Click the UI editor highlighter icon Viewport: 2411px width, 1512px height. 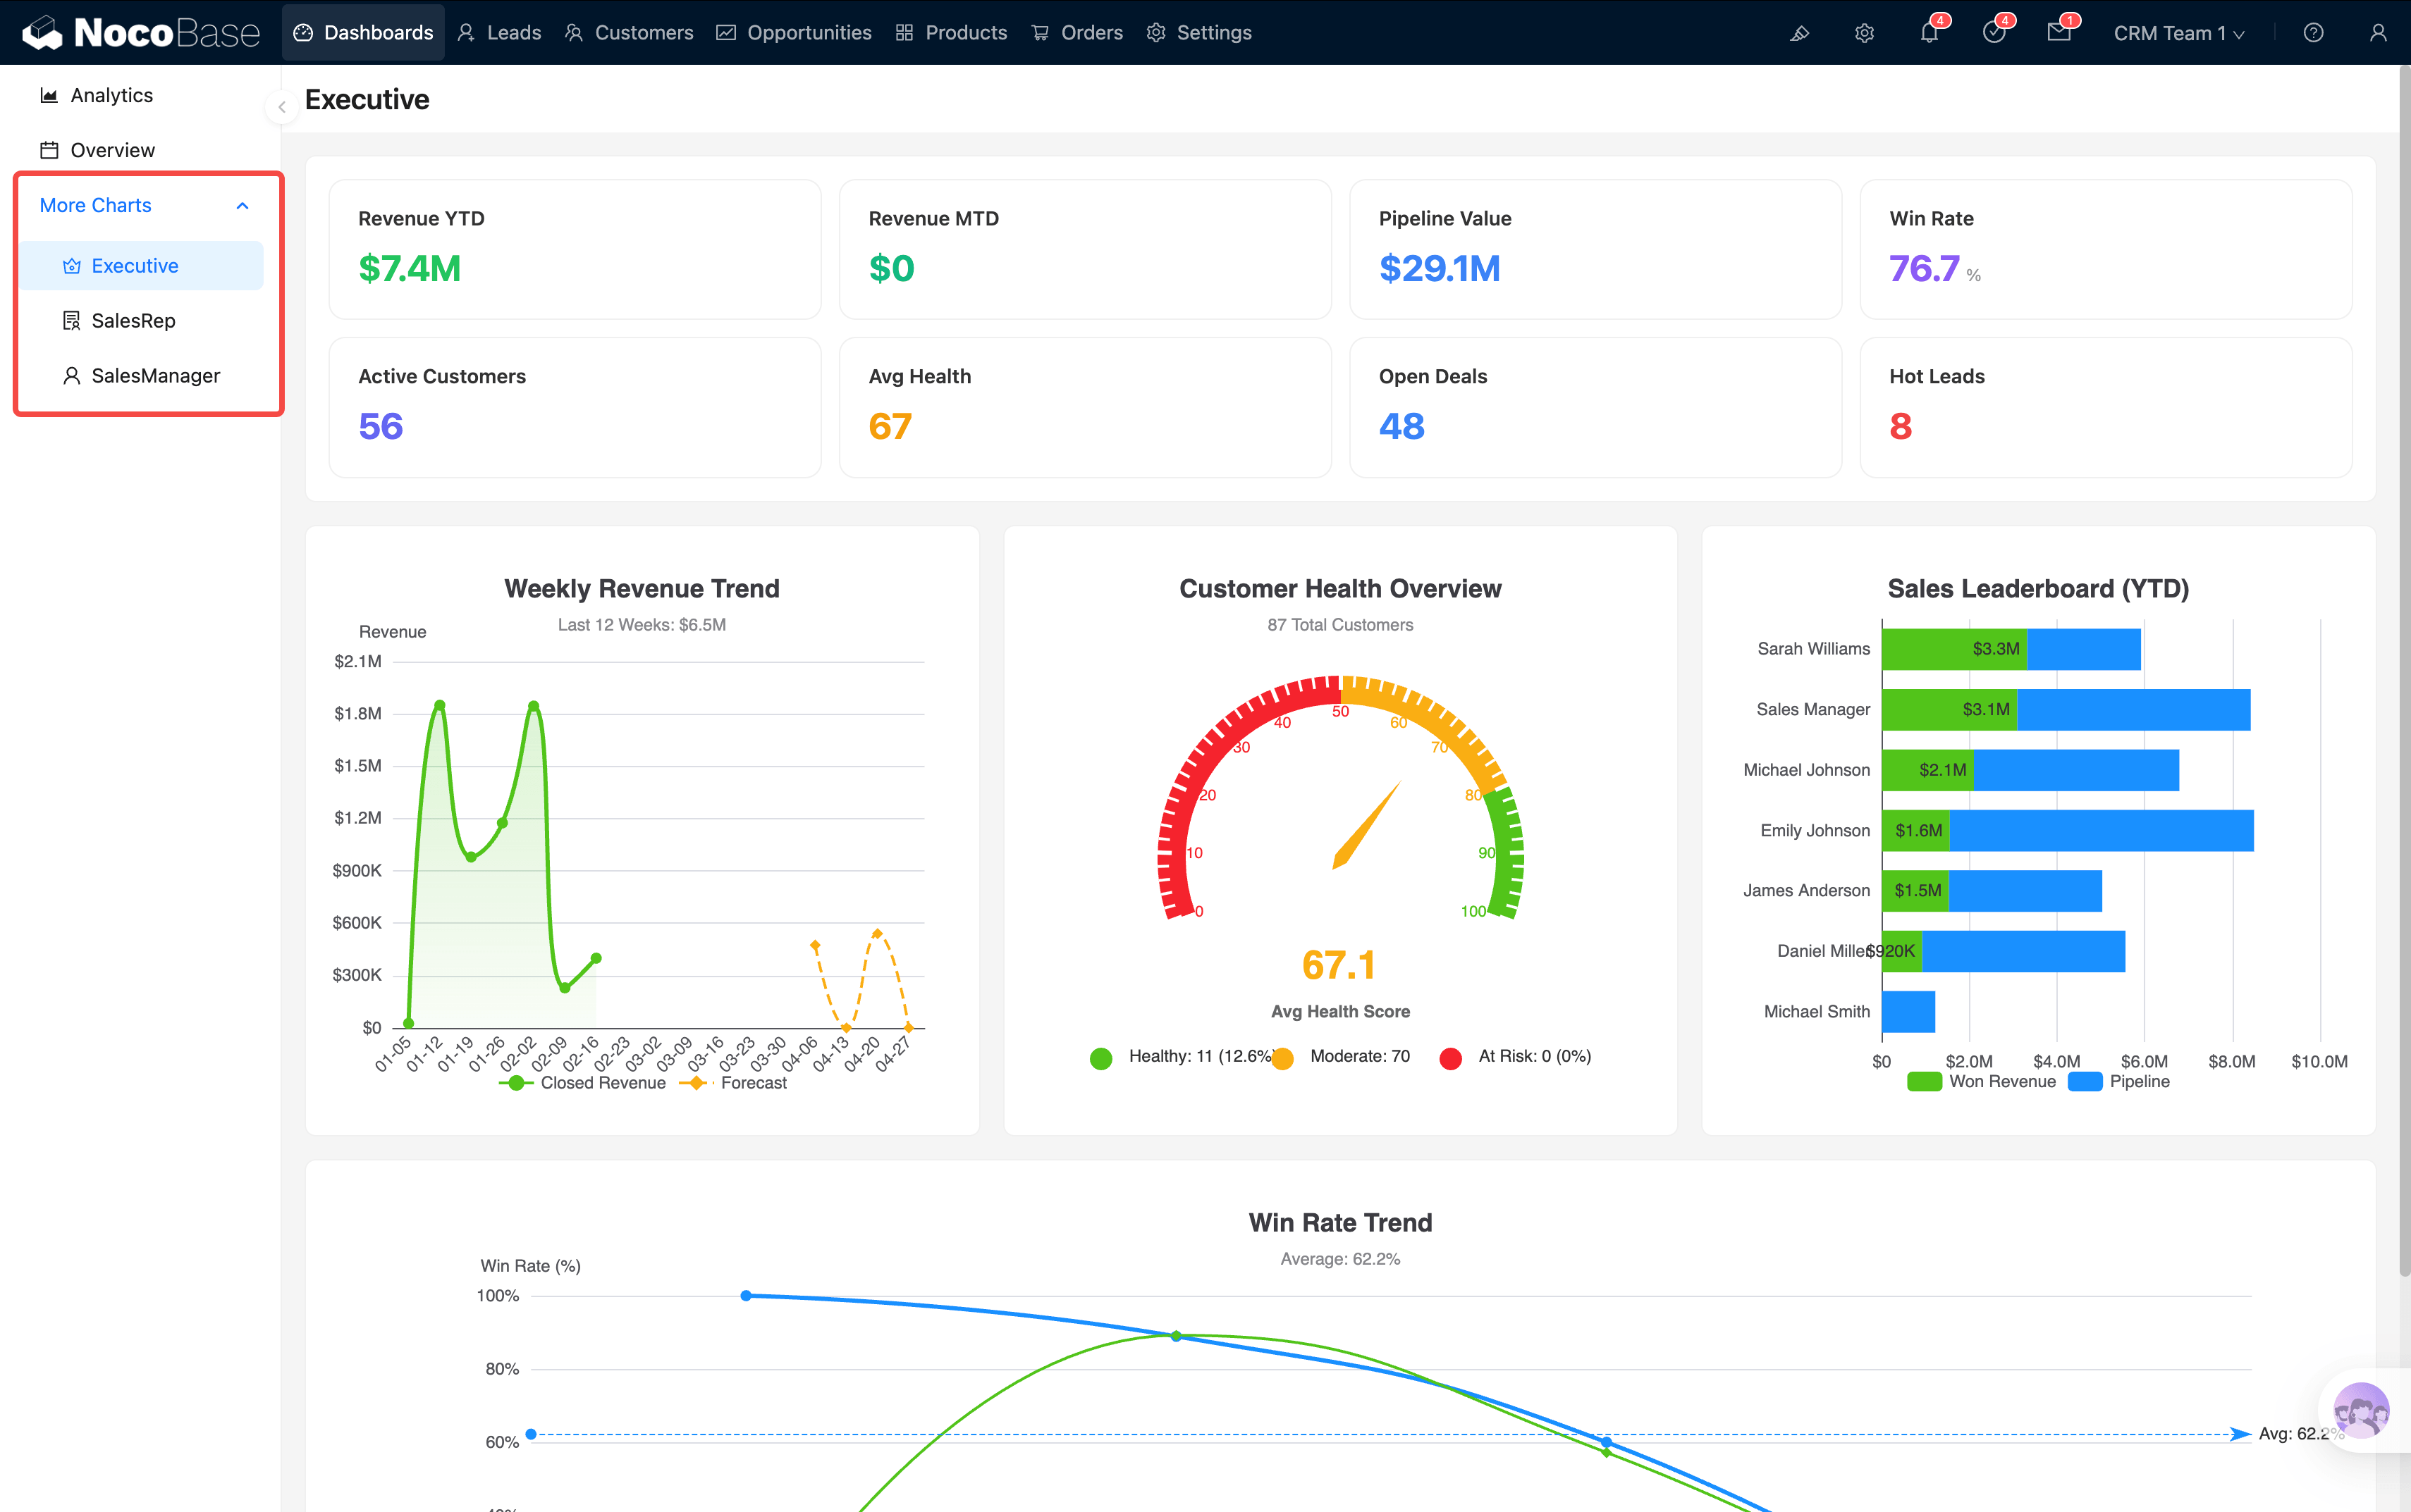[x=1799, y=33]
